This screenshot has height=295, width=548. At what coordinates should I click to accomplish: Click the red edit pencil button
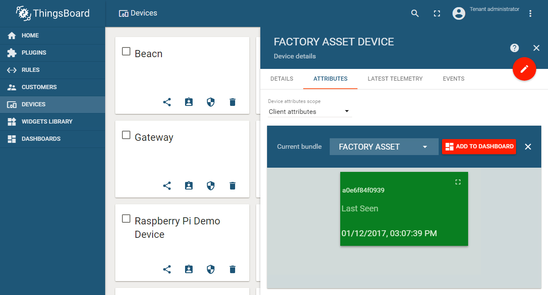coord(524,69)
